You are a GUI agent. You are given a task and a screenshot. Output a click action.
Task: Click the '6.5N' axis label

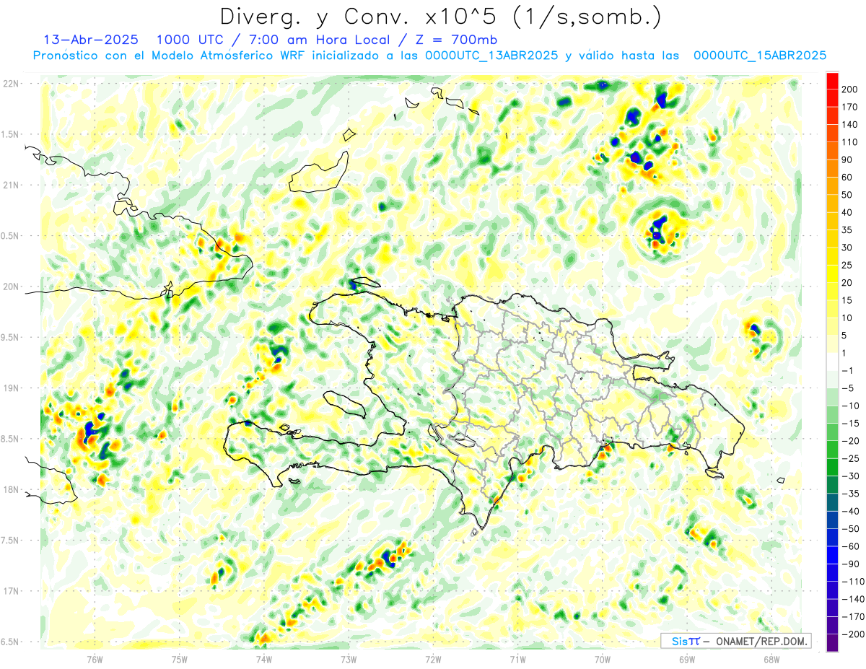pos(11,642)
